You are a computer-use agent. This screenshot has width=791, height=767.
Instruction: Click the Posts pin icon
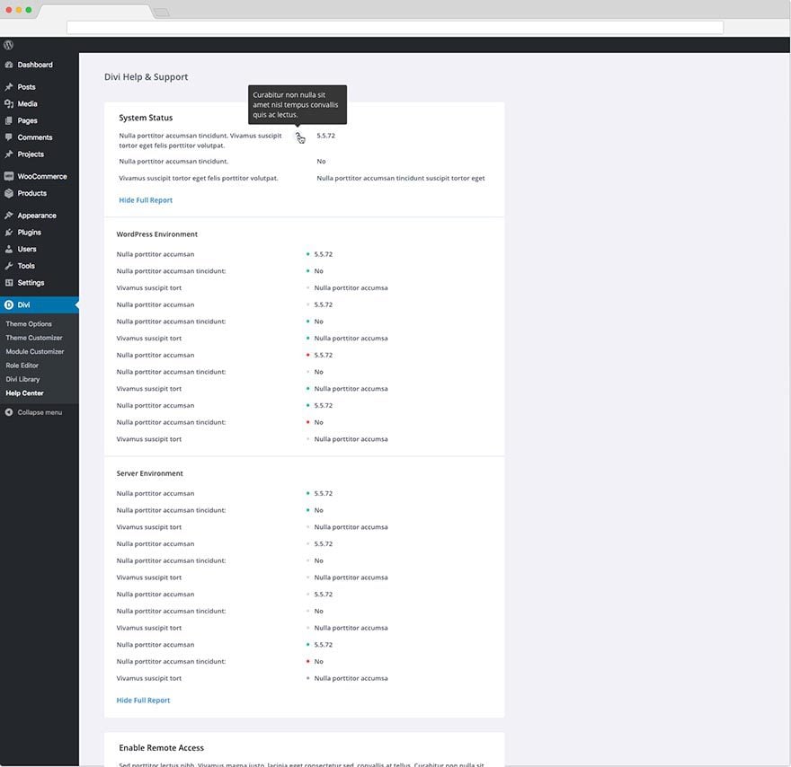pos(9,87)
